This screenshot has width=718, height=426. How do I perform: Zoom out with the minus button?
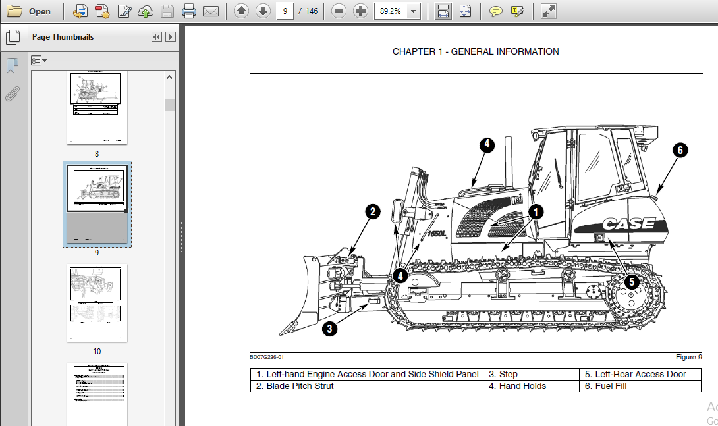(339, 11)
